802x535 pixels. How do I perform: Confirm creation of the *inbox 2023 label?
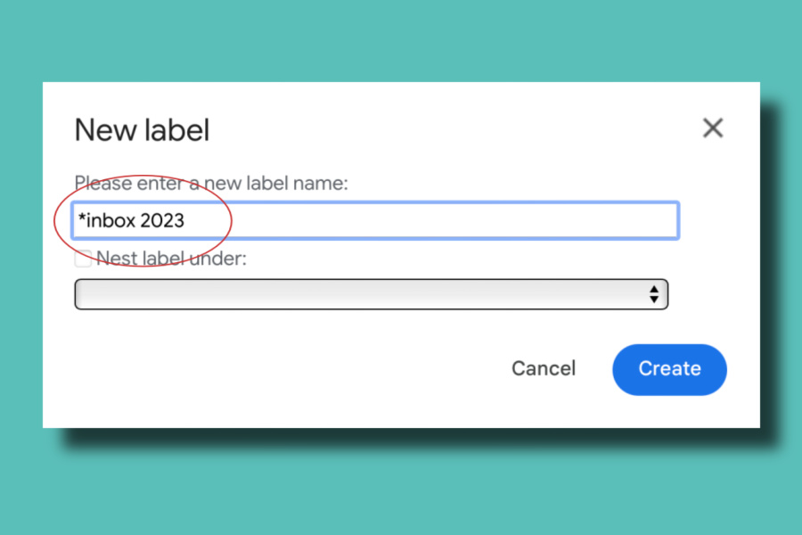[x=669, y=369]
